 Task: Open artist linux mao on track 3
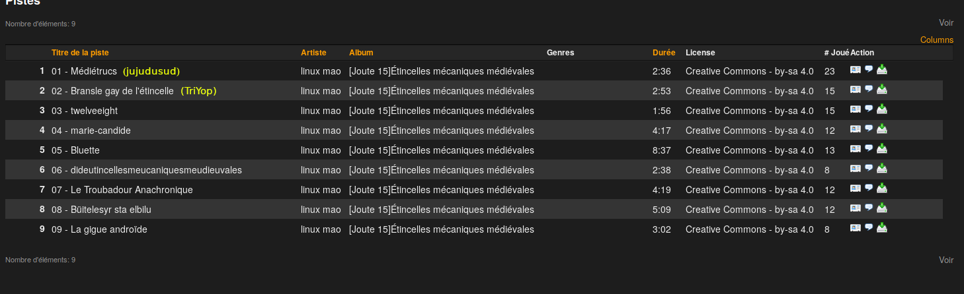tap(321, 111)
